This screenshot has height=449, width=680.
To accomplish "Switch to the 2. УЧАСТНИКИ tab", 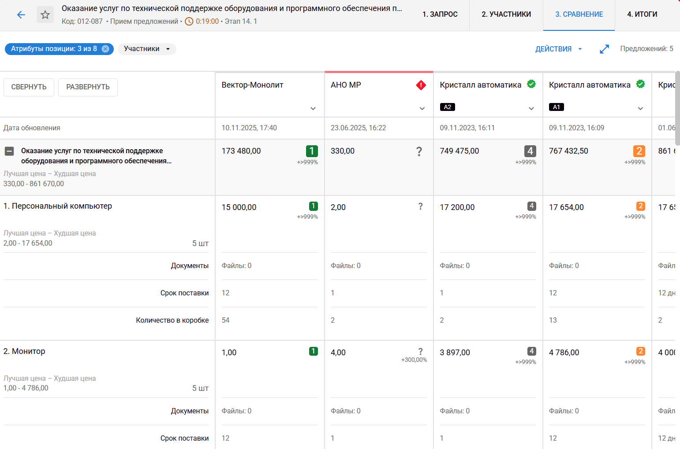I will (506, 15).
